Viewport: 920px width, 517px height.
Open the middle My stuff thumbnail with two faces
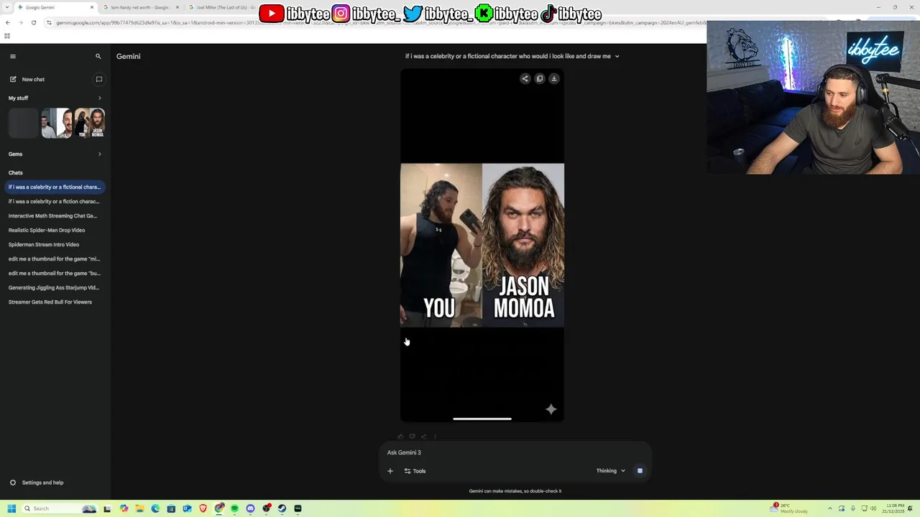57,123
